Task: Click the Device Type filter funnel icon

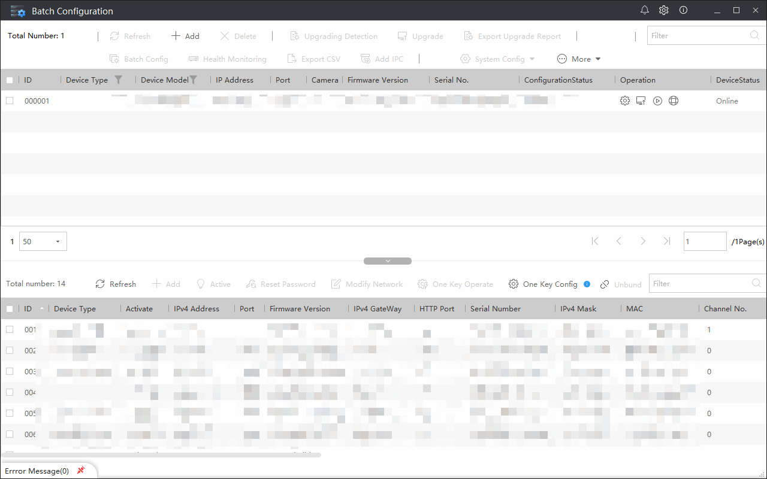Action: point(118,80)
